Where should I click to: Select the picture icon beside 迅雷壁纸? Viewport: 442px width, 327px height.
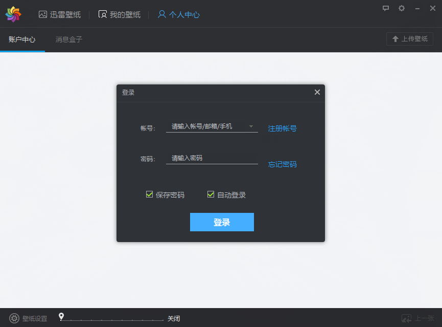43,14
